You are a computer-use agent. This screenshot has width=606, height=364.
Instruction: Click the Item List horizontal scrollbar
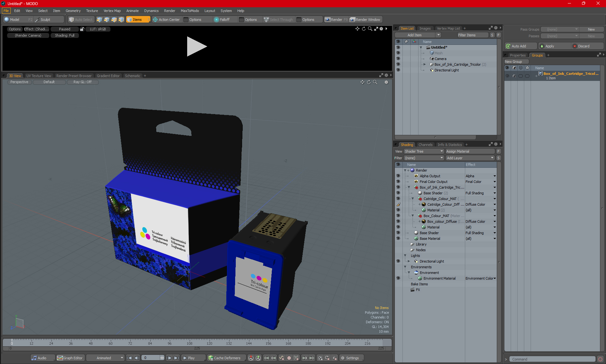(436, 137)
